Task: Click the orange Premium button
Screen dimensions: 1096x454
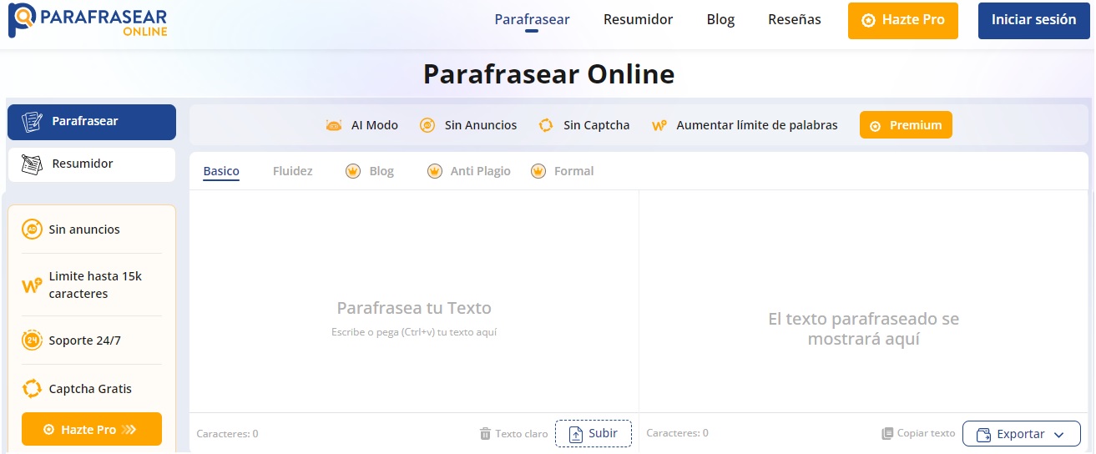Action: [x=906, y=125]
